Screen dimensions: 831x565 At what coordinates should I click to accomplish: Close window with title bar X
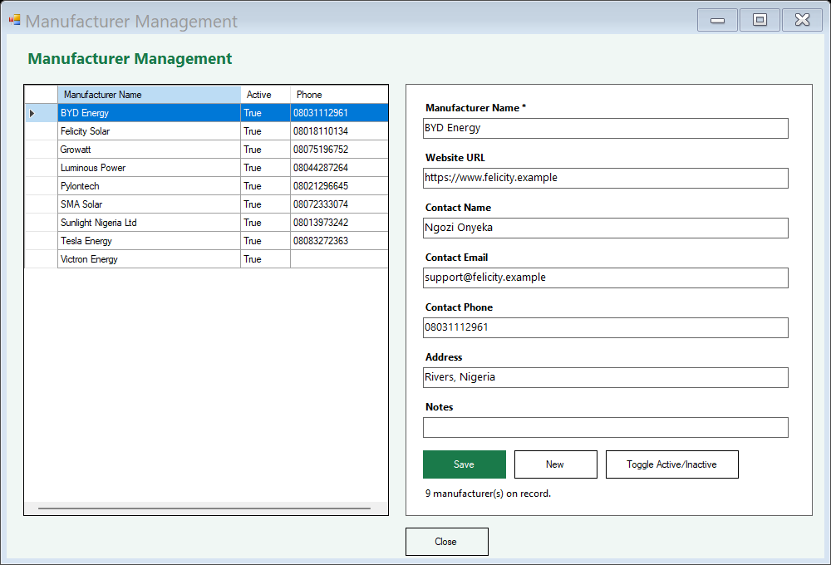point(802,20)
